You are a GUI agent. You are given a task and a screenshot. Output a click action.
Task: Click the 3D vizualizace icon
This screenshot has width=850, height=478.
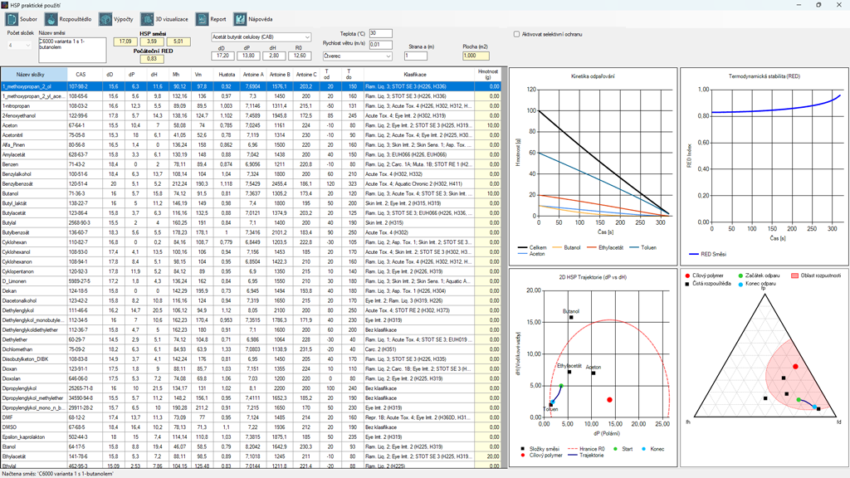click(147, 19)
